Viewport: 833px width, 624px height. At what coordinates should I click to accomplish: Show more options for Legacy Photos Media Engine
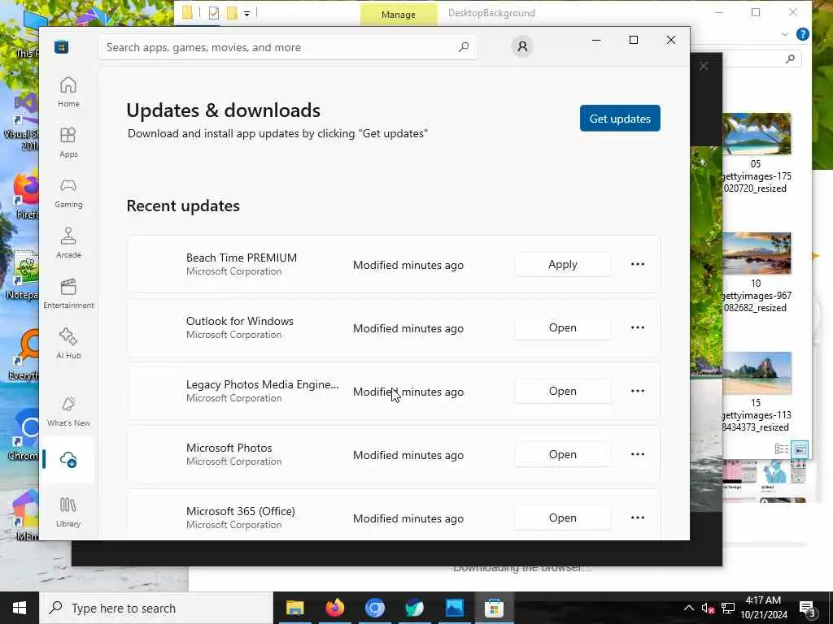(638, 391)
